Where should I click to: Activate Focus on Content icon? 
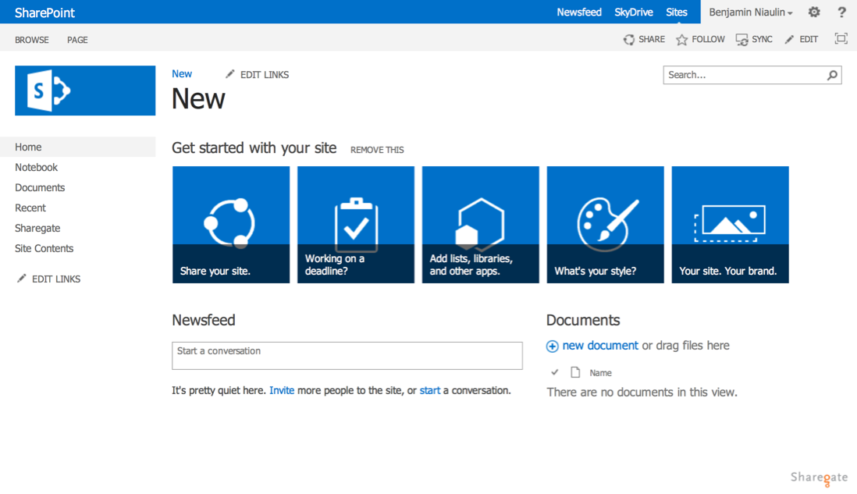pyautogui.click(x=840, y=38)
